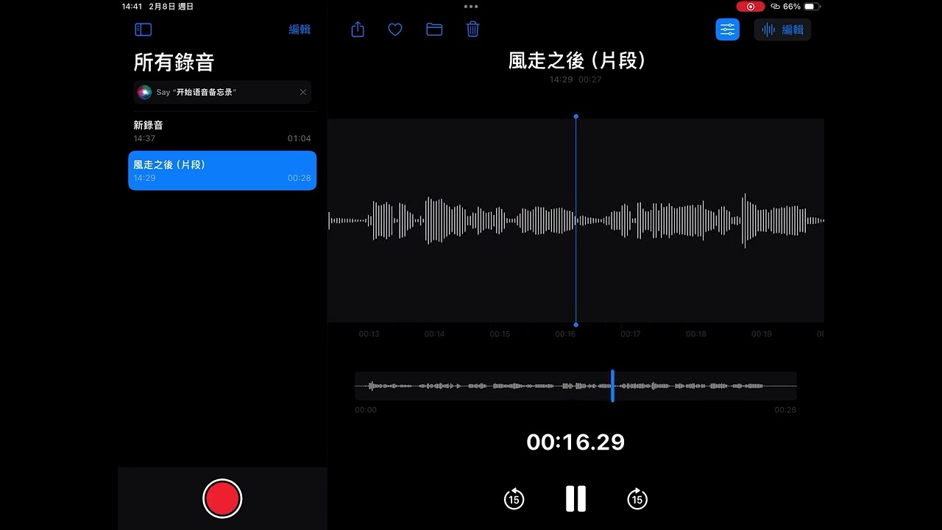Toggle the sidebar panel icon
942x530 pixels.
click(144, 29)
